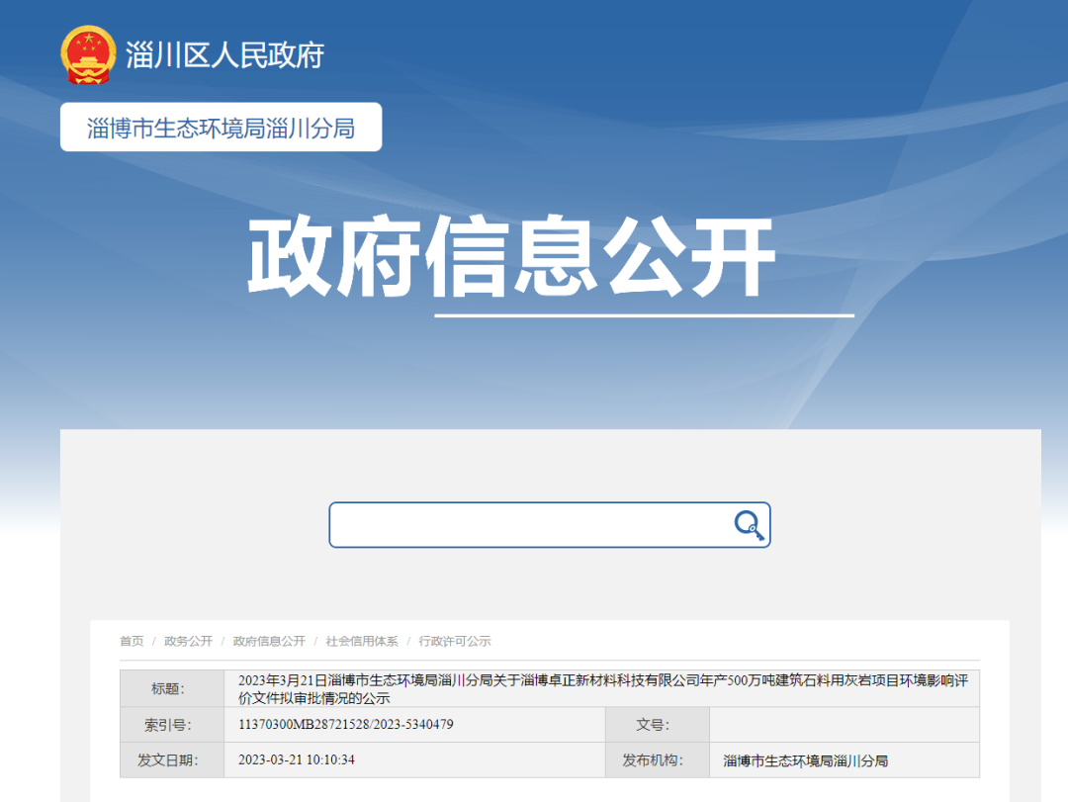Click the magnifying glass search icon
The width and height of the screenshot is (1068, 802).
click(749, 525)
